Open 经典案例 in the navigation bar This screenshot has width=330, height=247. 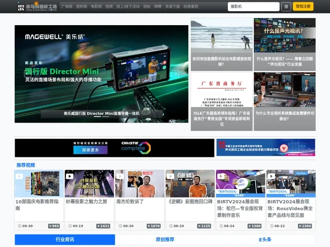pos(191,6)
